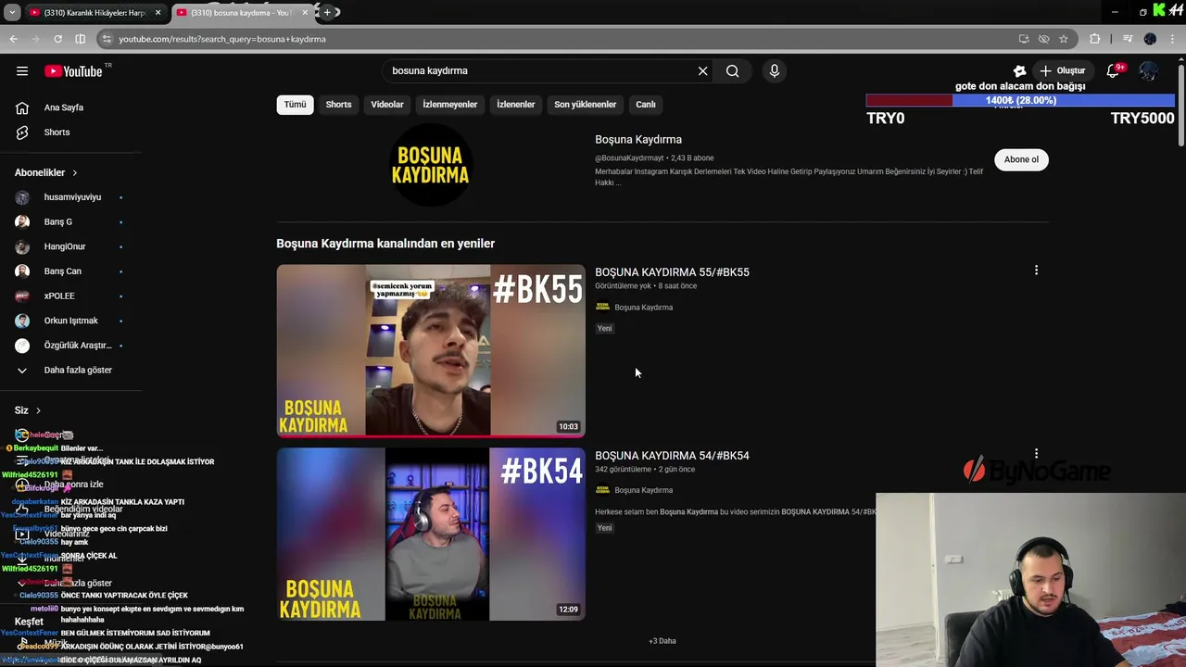Start voice search with microphone icon

pos(774,70)
